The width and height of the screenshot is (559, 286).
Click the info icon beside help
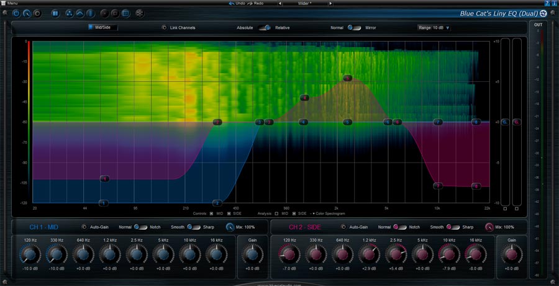tap(555, 3)
